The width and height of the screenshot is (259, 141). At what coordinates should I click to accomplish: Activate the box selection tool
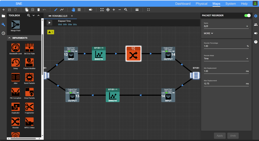[x=79, y=10]
